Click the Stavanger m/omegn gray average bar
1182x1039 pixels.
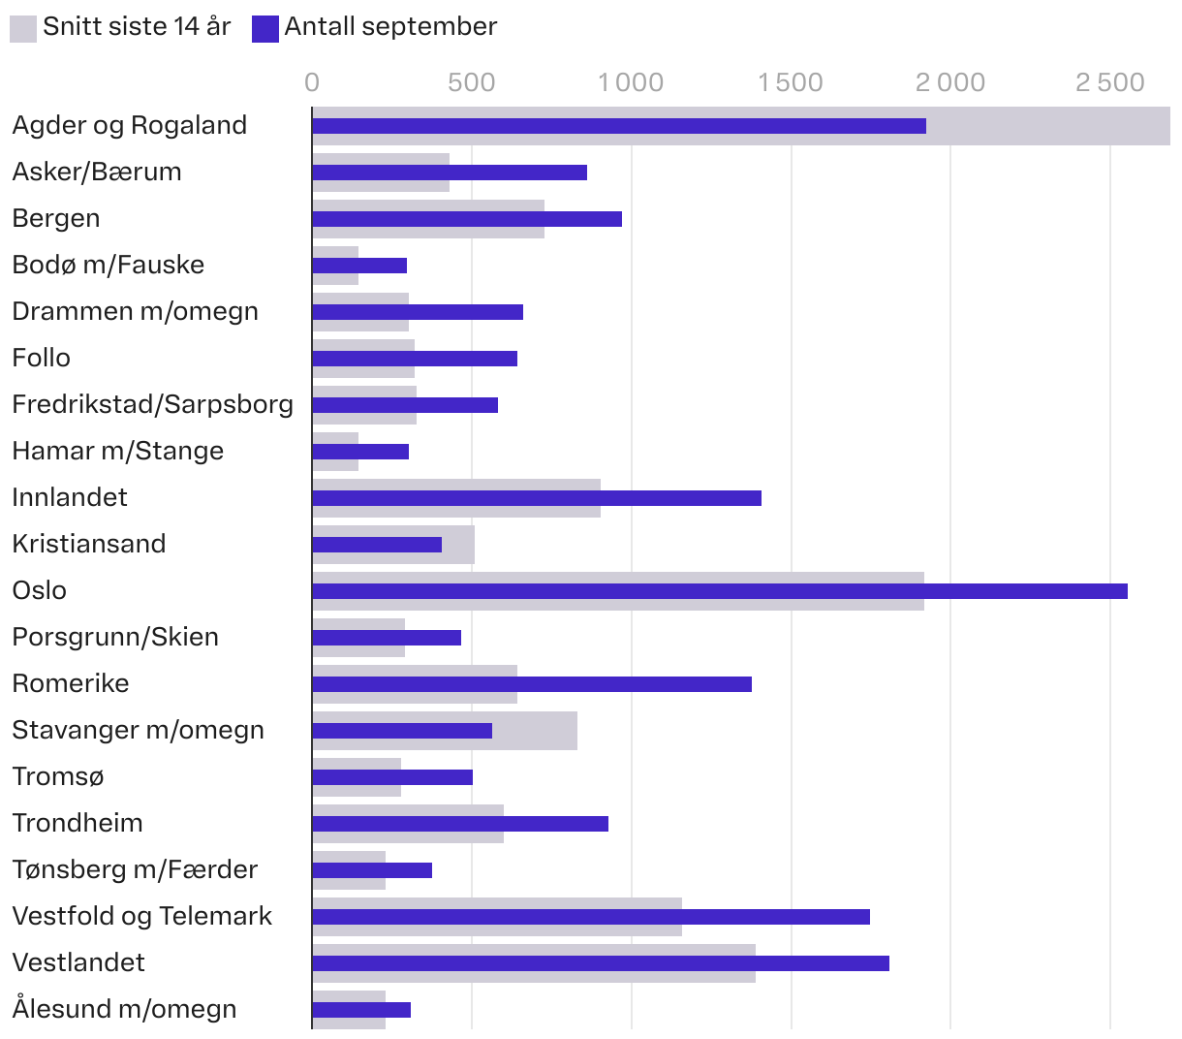pyautogui.click(x=535, y=742)
